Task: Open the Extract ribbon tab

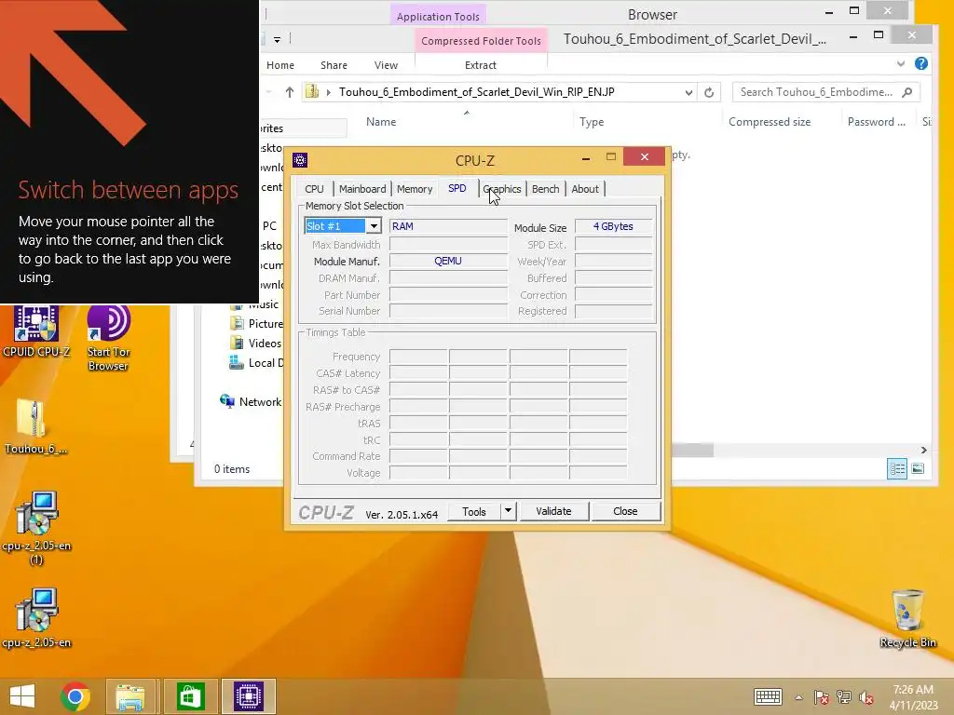Action: pos(481,65)
